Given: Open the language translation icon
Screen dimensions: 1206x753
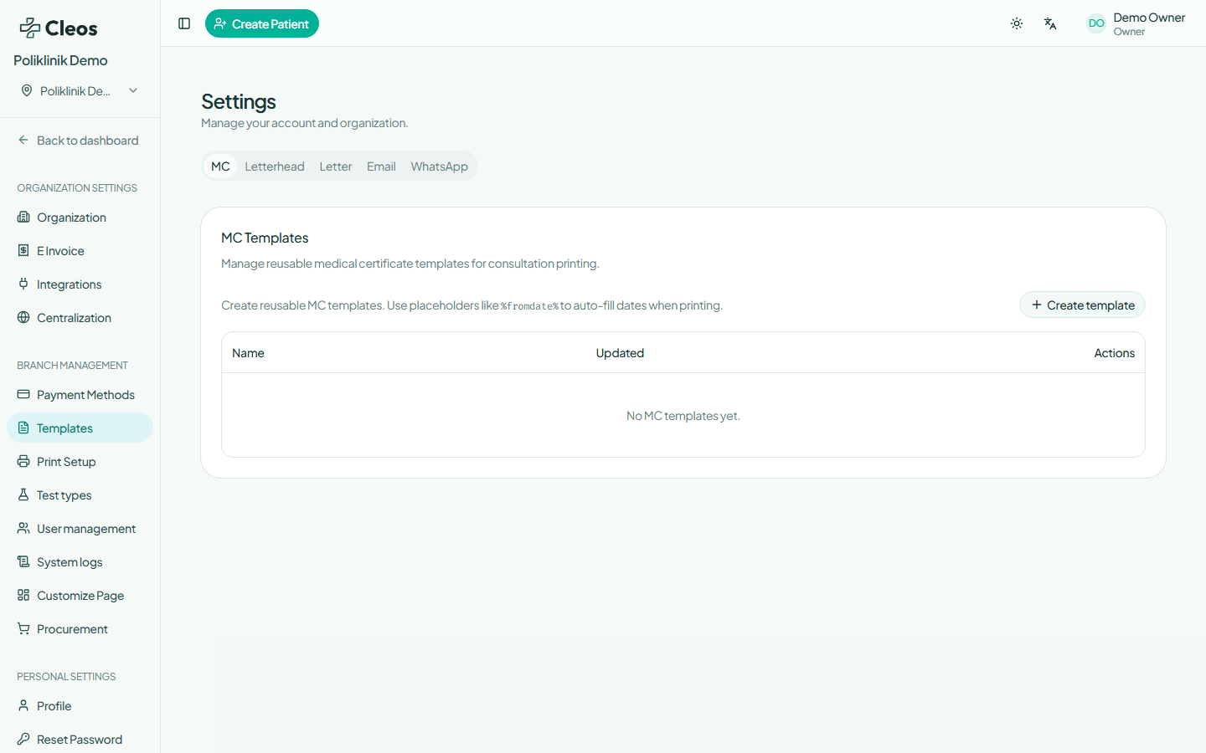Looking at the screenshot, I should [x=1050, y=23].
